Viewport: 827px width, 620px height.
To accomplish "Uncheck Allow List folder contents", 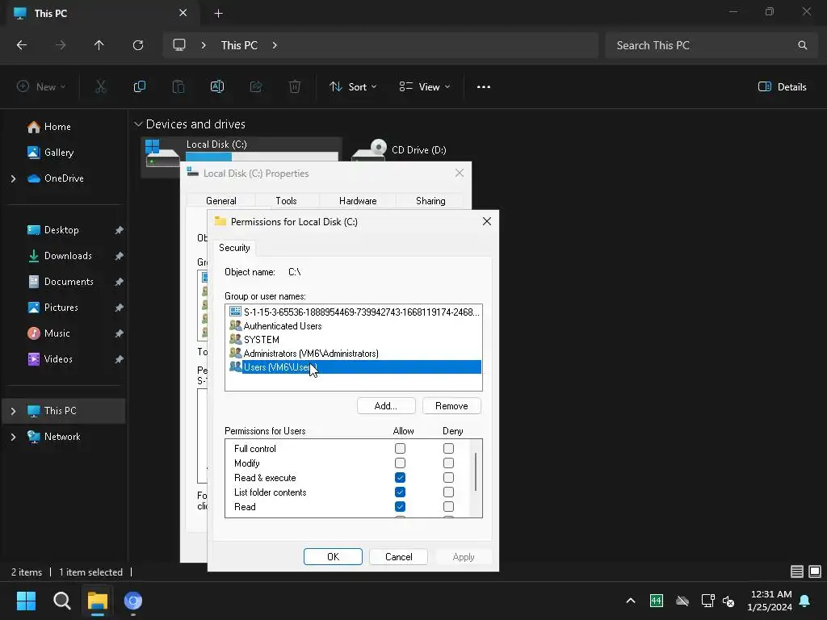I will tap(400, 492).
